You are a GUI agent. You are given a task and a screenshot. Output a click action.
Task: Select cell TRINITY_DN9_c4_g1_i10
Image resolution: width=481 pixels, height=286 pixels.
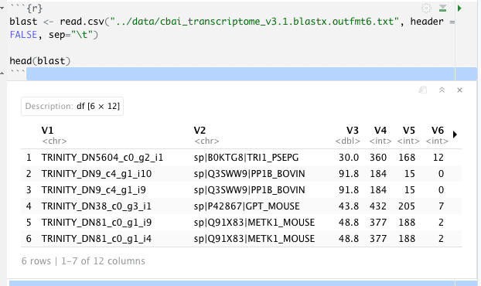click(97, 174)
